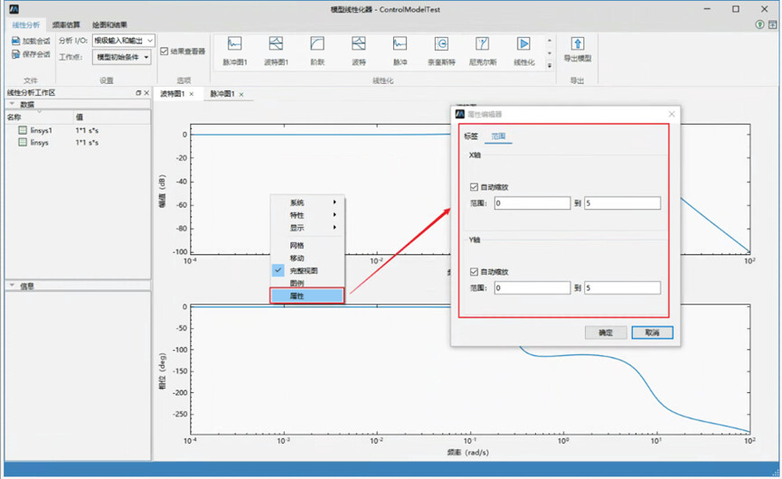Switch to the 频率估算 ribbon tab
Image resolution: width=782 pixels, height=479 pixels.
point(66,25)
